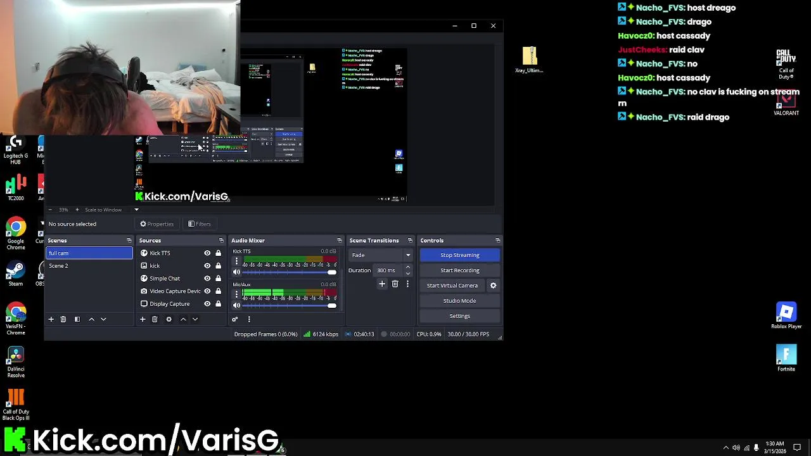Hide the Simple Chat source

click(x=207, y=279)
